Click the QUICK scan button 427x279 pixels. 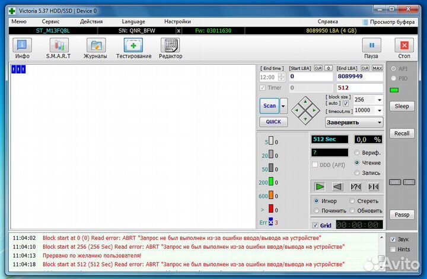[273, 121]
